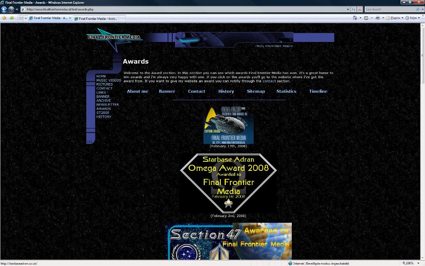This screenshot has width=425, height=266.
Task: Open the Extra menu
Action: 412,18
